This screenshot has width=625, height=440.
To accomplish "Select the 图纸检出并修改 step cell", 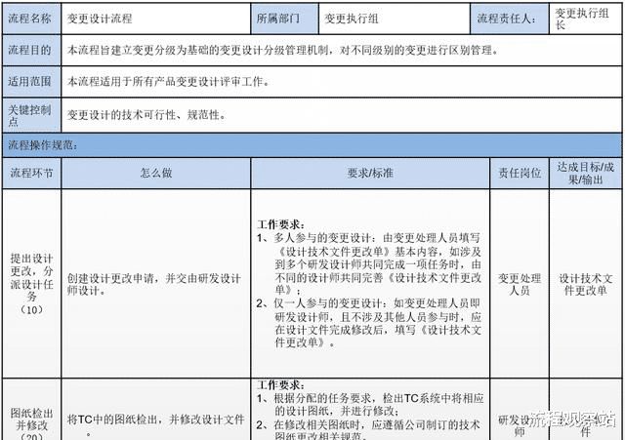I will tap(31, 410).
